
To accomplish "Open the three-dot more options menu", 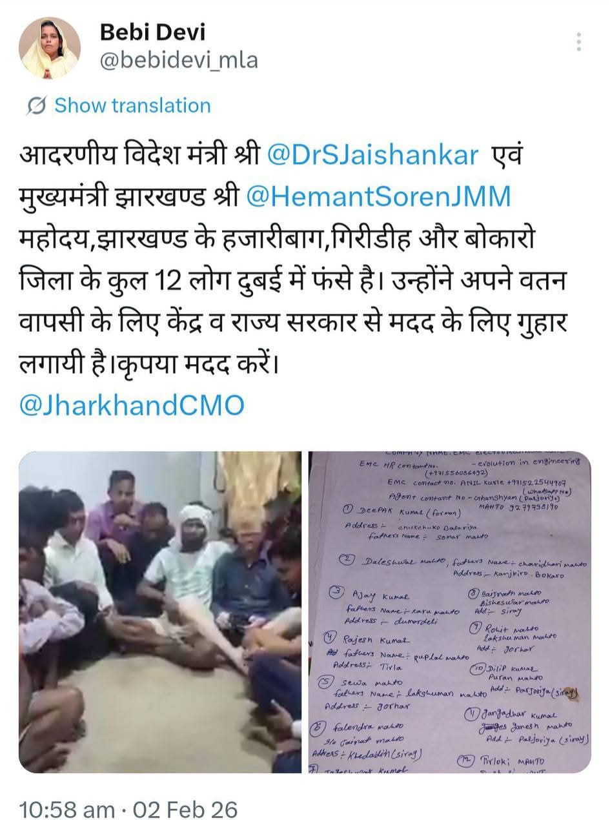I will 579,41.
